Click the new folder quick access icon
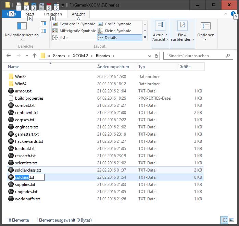This screenshot has height=226, width=239. click(x=26, y=4)
